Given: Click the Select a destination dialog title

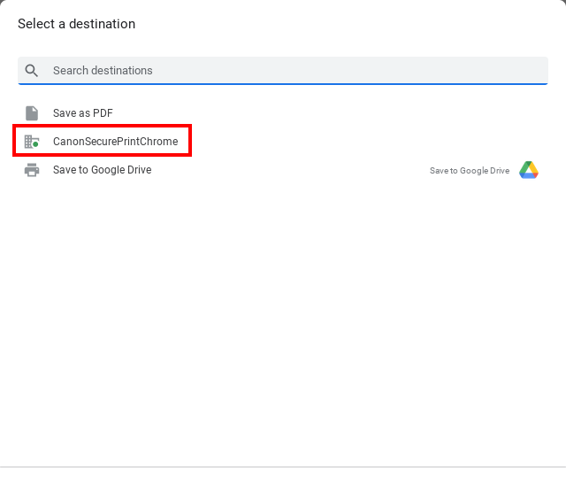Looking at the screenshot, I should [77, 24].
